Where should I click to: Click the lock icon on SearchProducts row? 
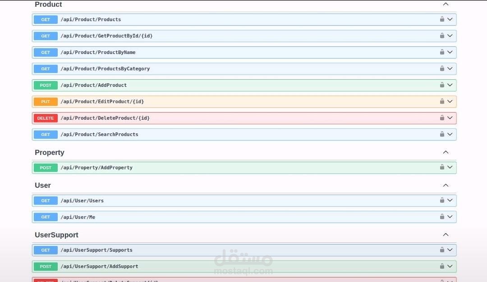442,134
